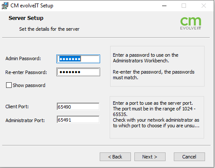Click the Admin Password input field
The height and width of the screenshot is (168, 215).
pos(78,59)
